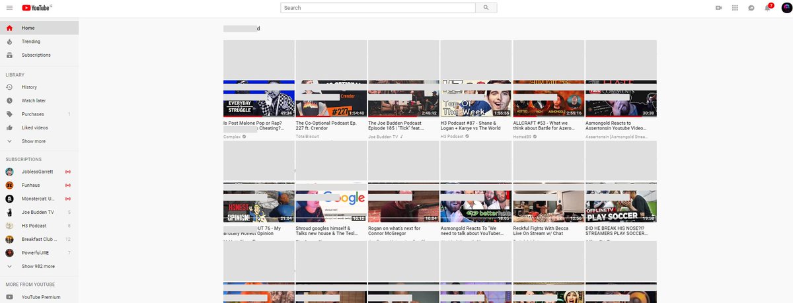Open Liked videos list
Image resolution: width=793 pixels, height=303 pixels.
click(x=39, y=127)
